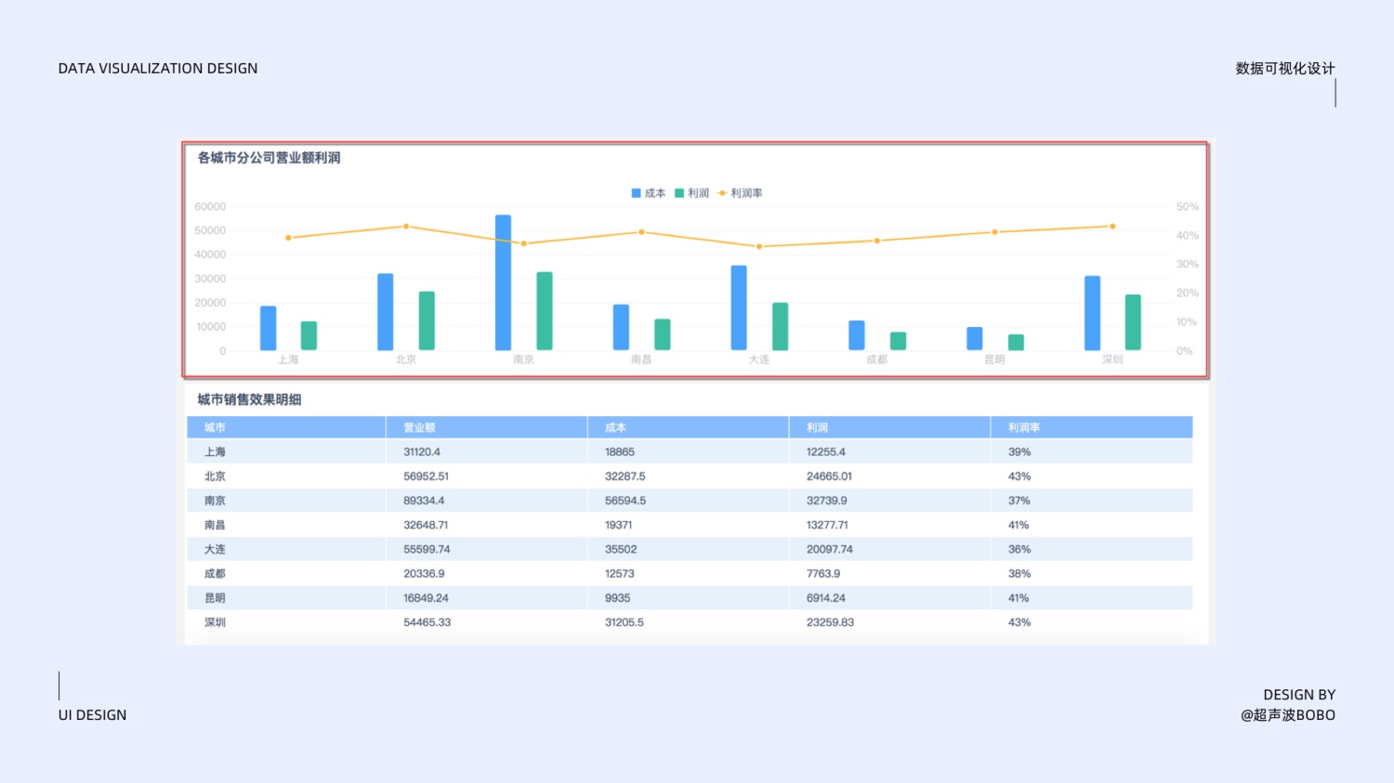Click the profit value 6914.24

point(826,598)
